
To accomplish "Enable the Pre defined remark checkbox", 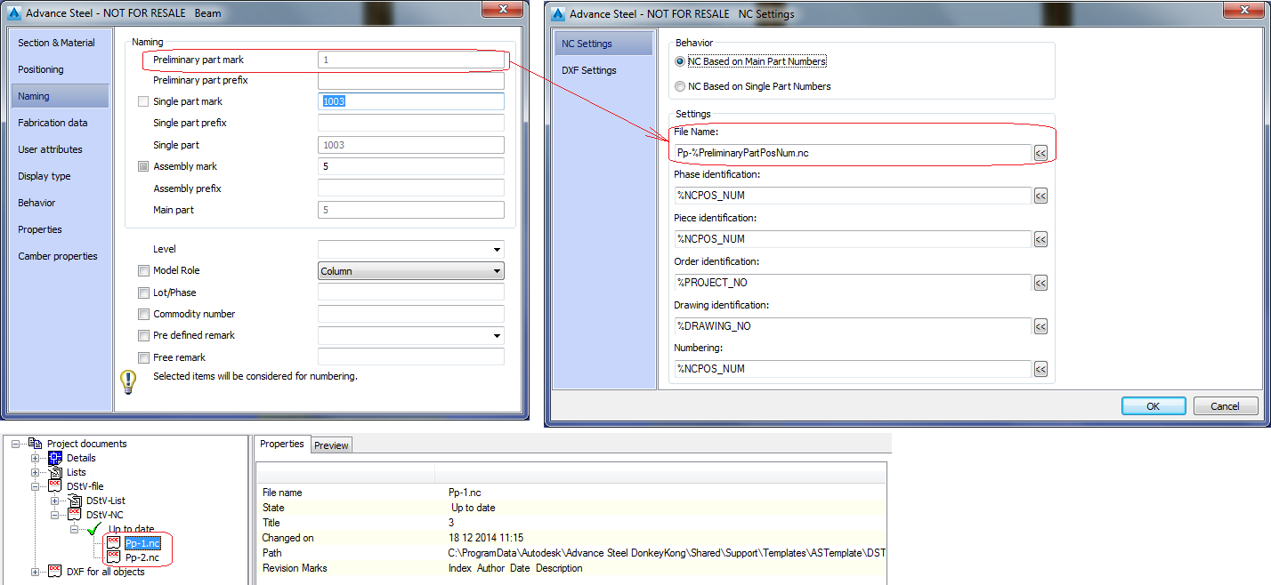I will coord(143,335).
